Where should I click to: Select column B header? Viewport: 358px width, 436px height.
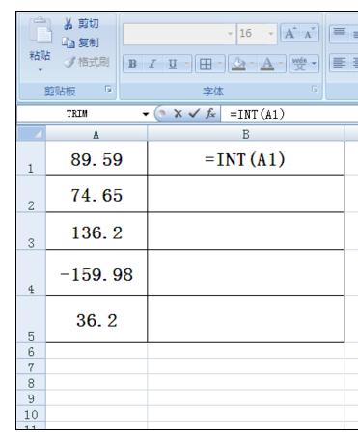(246, 134)
